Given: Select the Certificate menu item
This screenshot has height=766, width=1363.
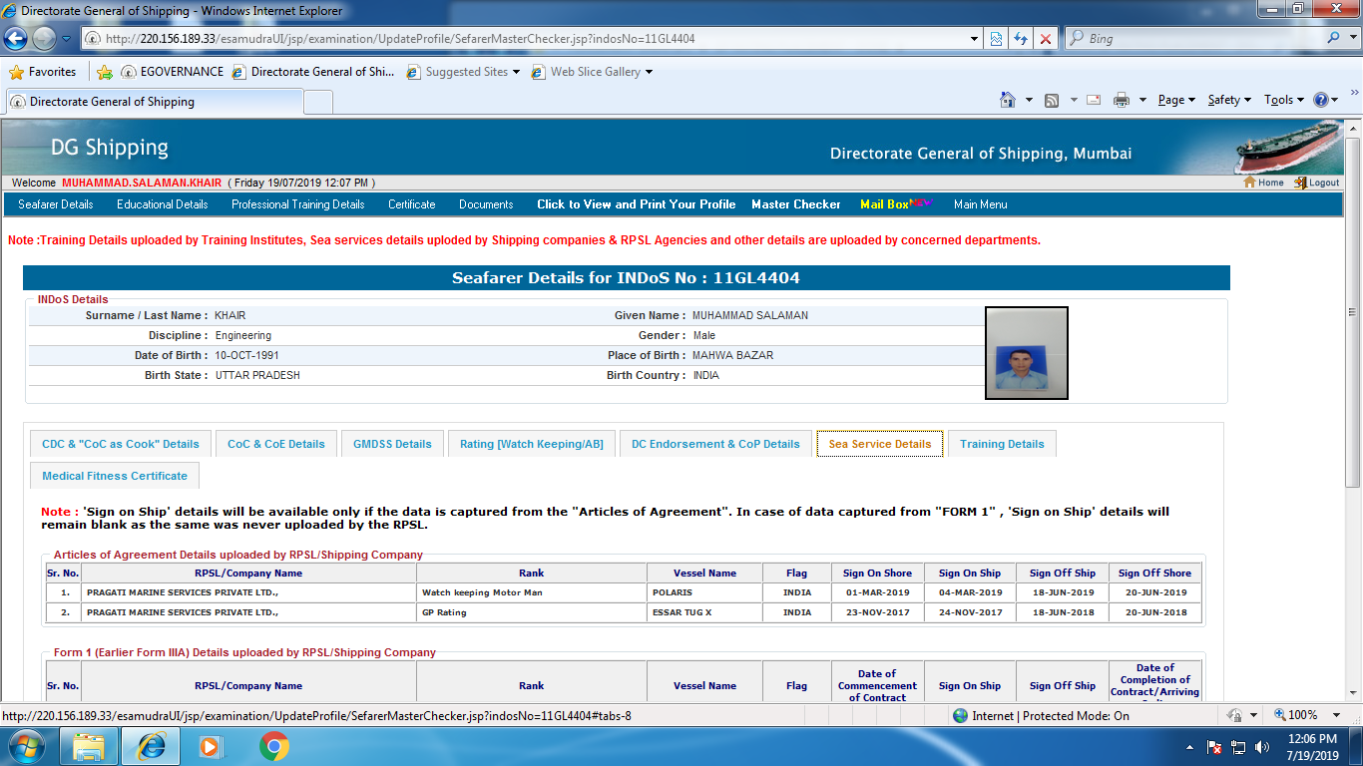Looking at the screenshot, I should pyautogui.click(x=412, y=204).
